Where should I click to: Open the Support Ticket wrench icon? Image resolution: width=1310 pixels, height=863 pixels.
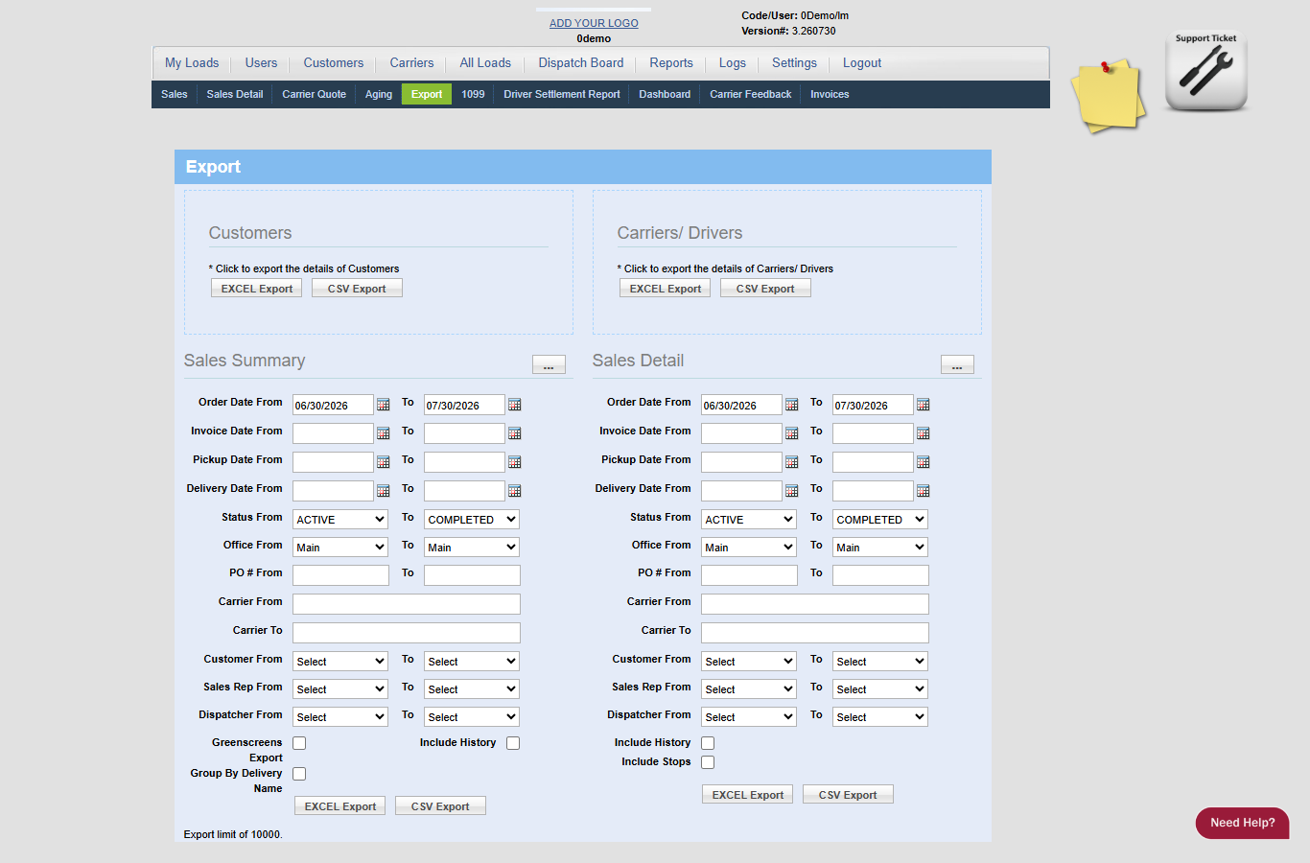coord(1206,71)
